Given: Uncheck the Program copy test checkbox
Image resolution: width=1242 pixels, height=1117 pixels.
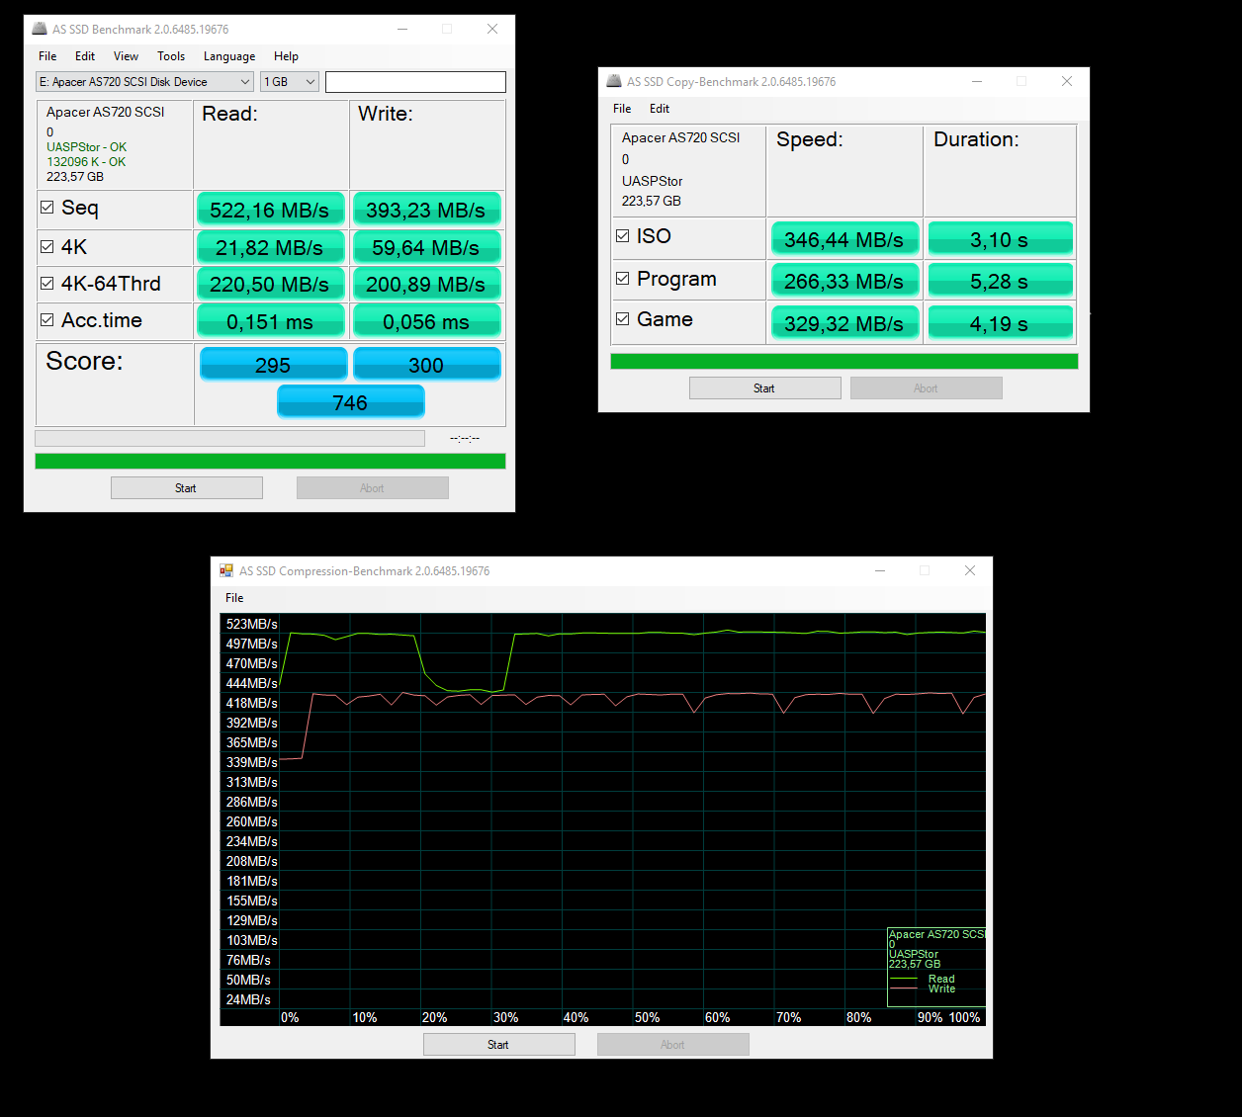Looking at the screenshot, I should tap(622, 279).
